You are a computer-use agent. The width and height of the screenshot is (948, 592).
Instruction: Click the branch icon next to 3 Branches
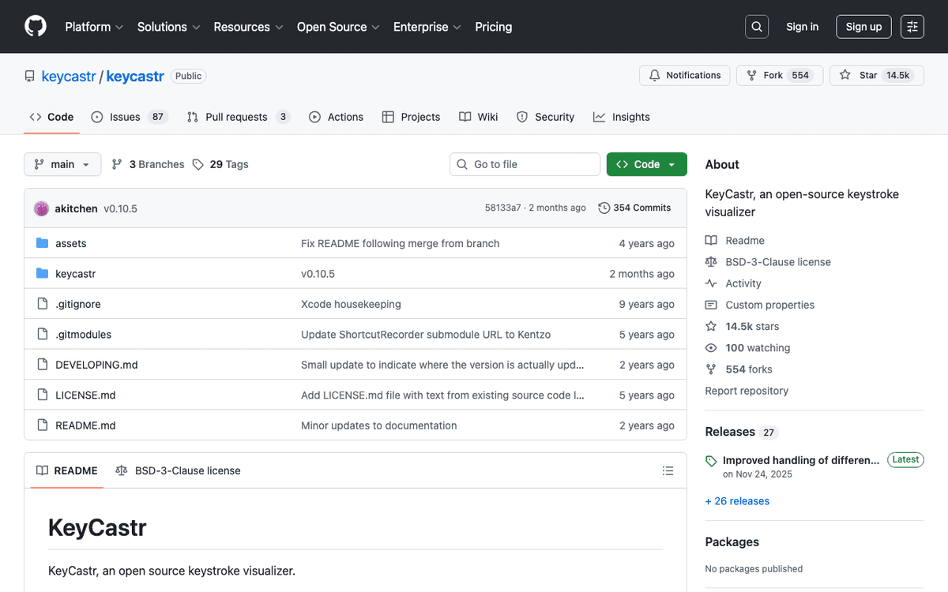tap(117, 164)
